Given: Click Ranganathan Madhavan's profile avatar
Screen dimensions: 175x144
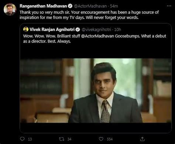Looking at the screenshot, I should tap(10, 10).
